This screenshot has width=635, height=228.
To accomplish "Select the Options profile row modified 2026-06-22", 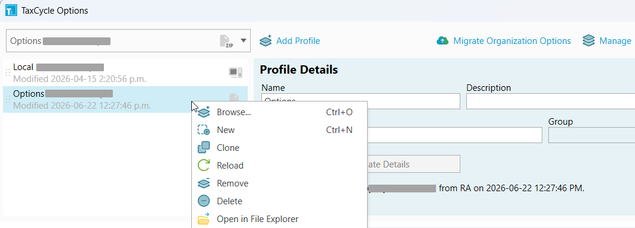I will [x=125, y=100].
